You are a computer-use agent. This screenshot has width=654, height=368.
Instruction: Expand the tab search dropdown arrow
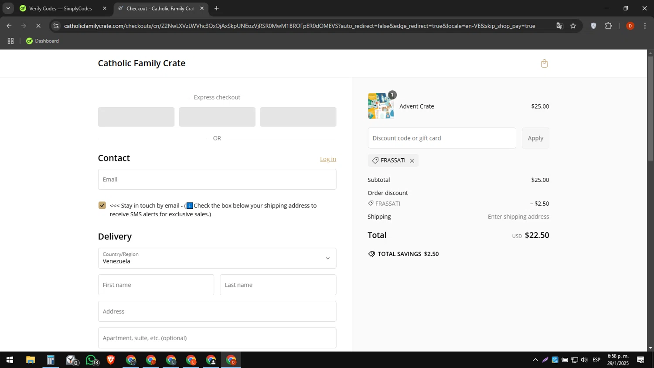pos(8,8)
